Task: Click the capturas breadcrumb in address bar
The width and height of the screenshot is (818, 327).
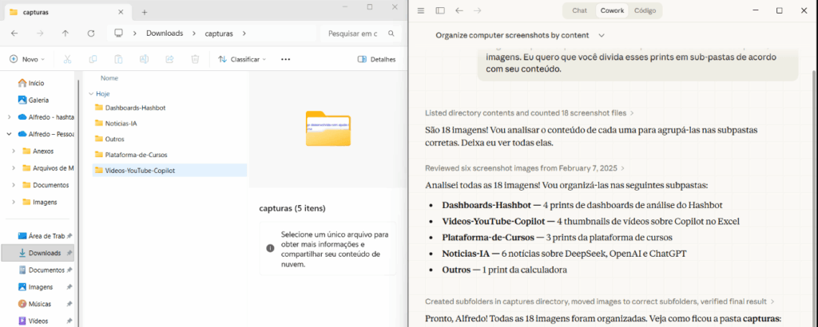Action: tap(219, 33)
